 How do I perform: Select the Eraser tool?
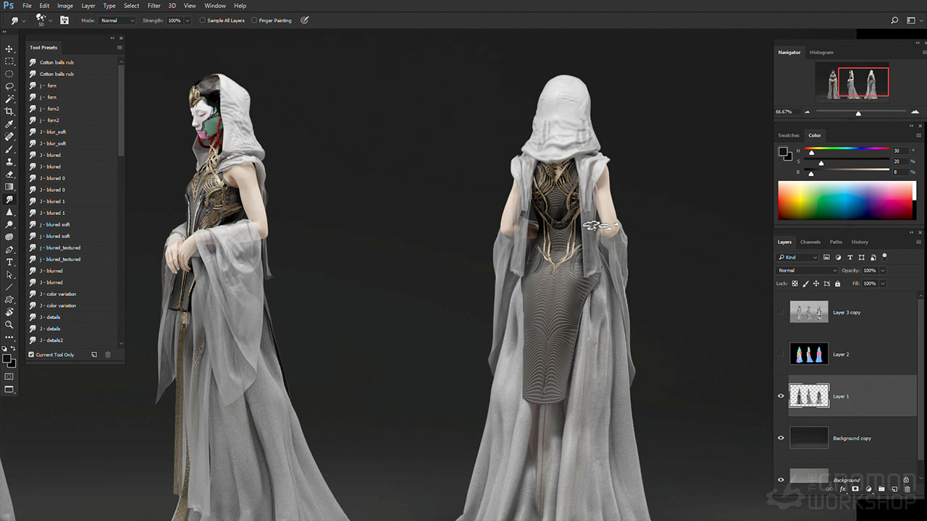point(9,174)
